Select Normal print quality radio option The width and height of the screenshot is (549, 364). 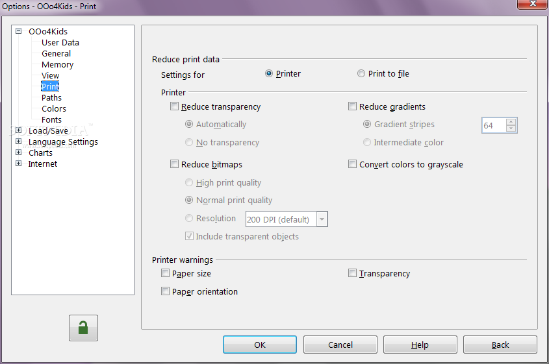(x=189, y=200)
